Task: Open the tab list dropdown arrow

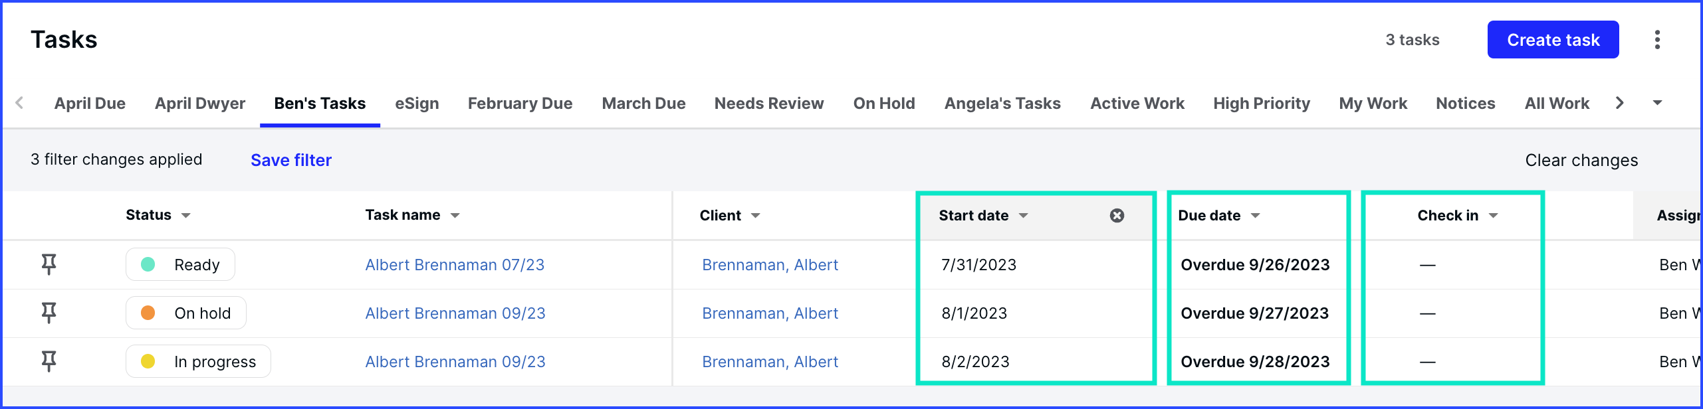Action: [x=1657, y=103]
